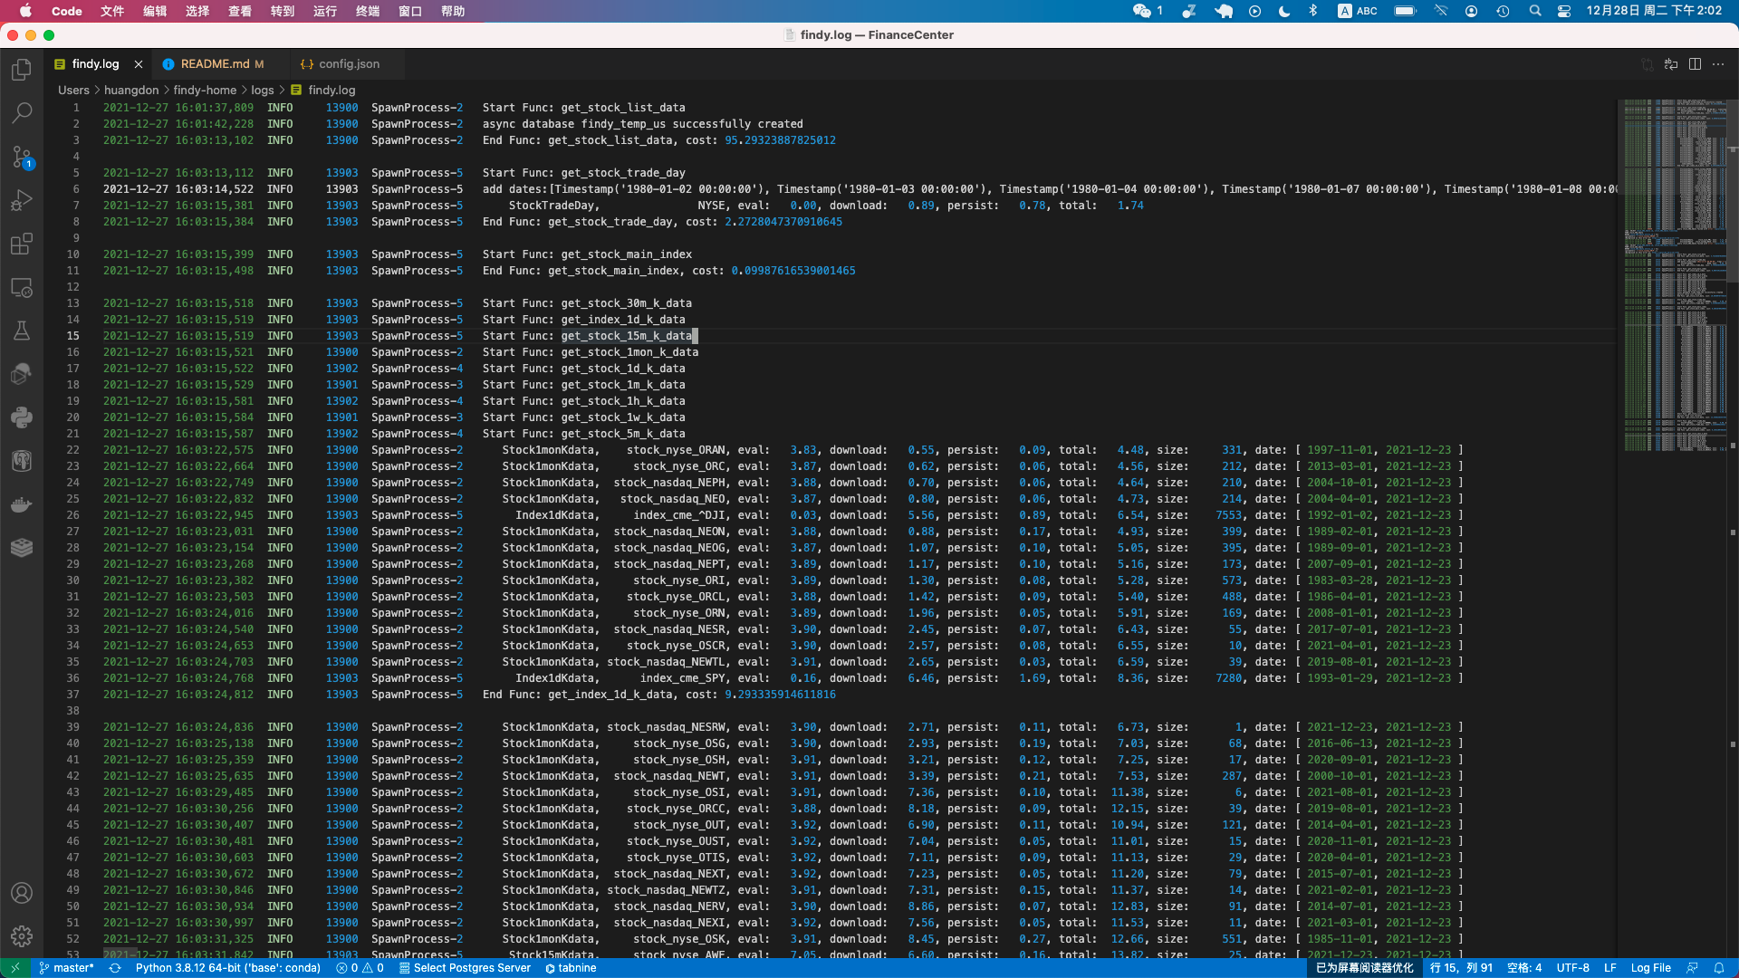Click the tabnine status bar item
Image resolution: width=1739 pixels, height=978 pixels.
571,968
